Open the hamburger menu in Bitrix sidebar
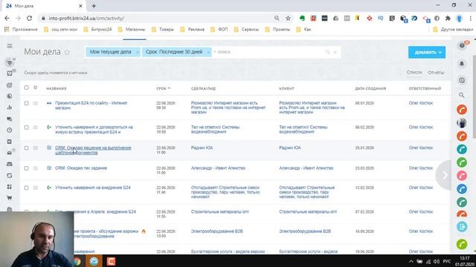Screen dimensions: 476x267 10,46
